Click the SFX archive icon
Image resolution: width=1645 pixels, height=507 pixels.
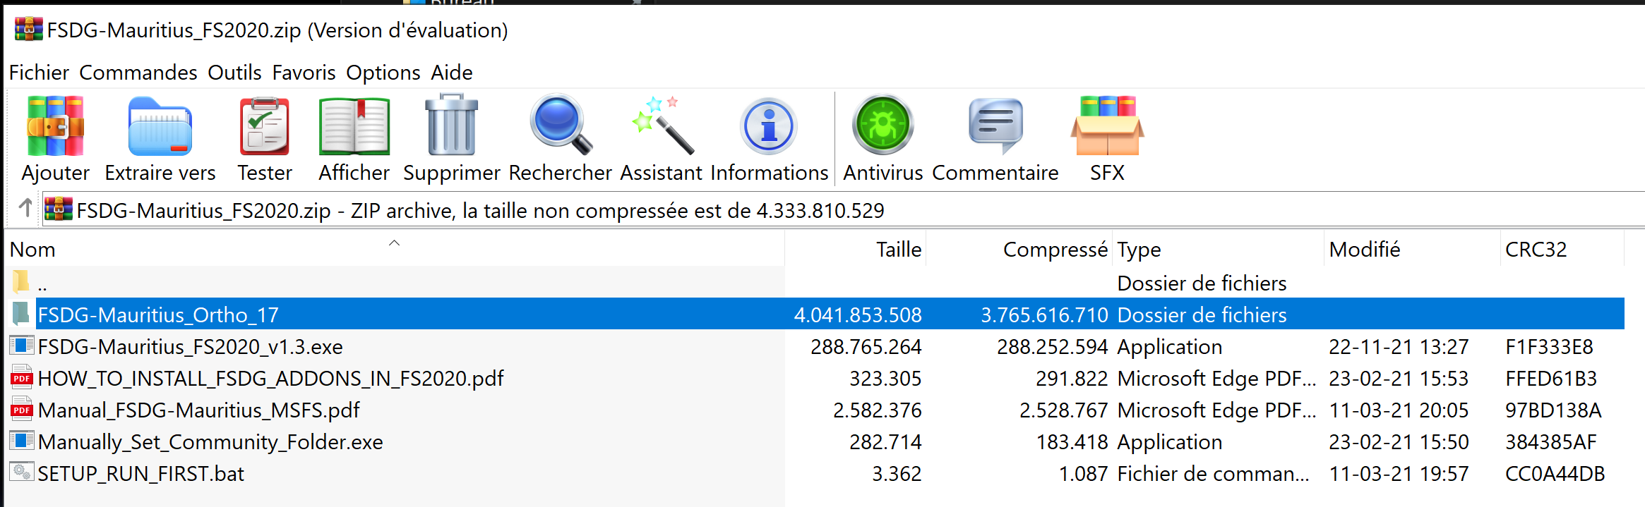(1107, 127)
